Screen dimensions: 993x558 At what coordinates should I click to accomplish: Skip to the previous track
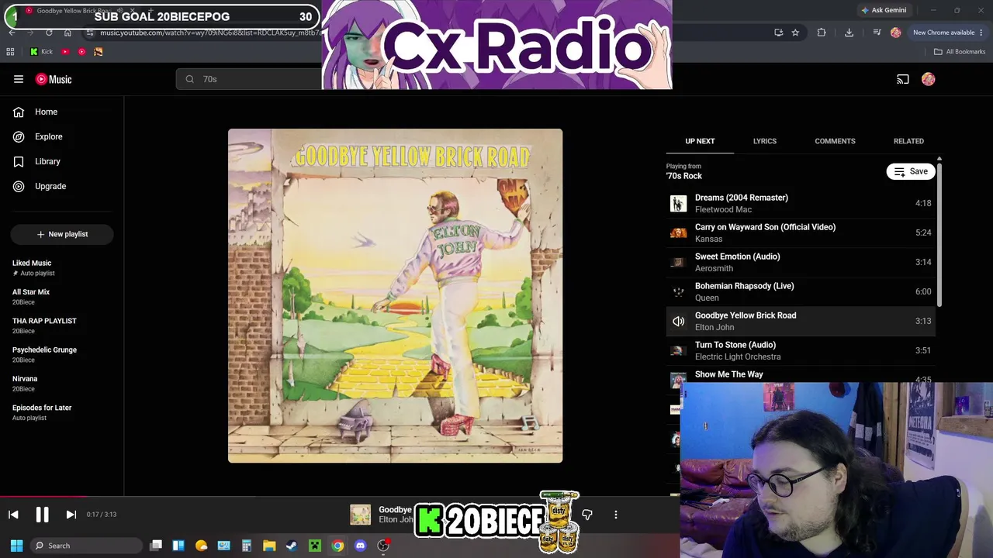point(13,515)
